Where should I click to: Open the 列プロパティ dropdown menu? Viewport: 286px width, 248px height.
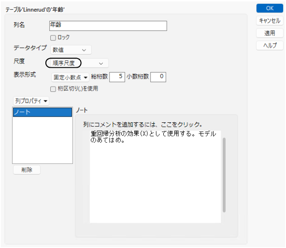click(31, 101)
